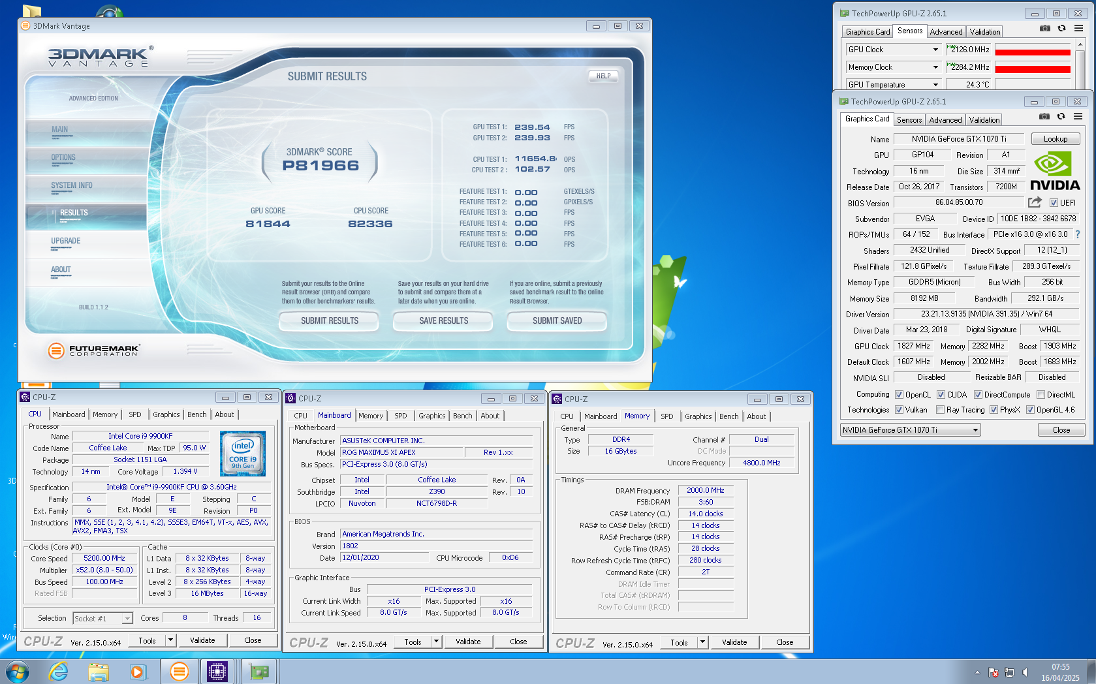This screenshot has width=1096, height=684.
Task: Switch to SPD tab in CPU-Z Memory window
Action: click(x=666, y=416)
